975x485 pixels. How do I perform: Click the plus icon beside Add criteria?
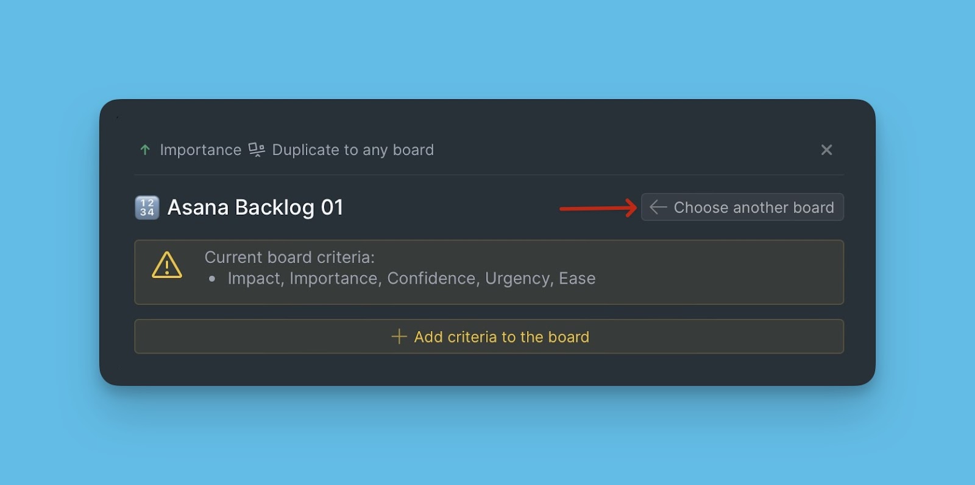(x=399, y=337)
